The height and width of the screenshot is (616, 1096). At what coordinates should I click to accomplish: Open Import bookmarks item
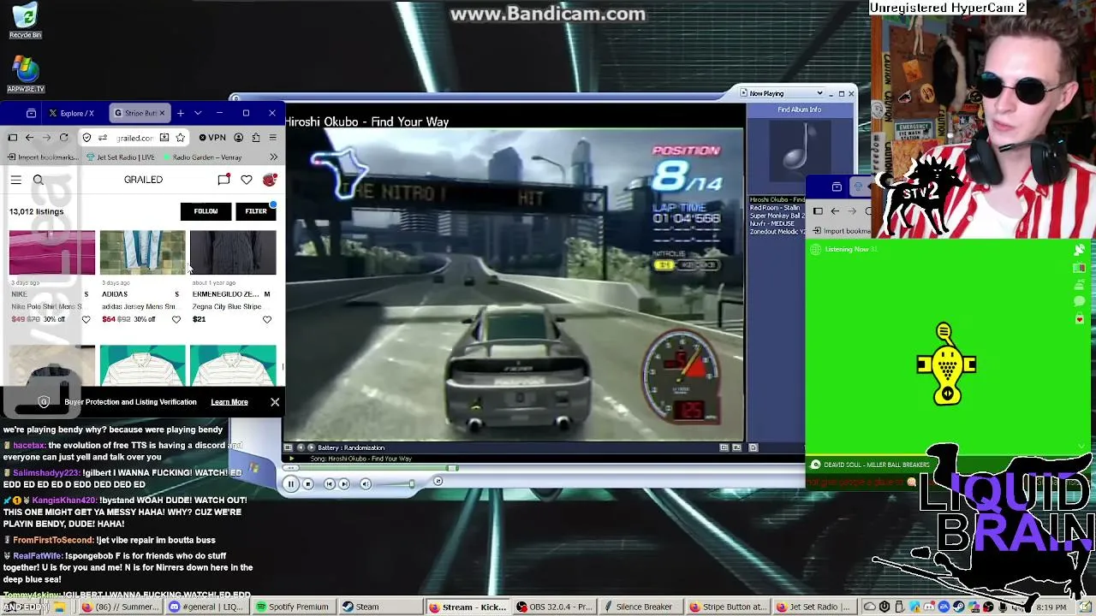pos(43,157)
